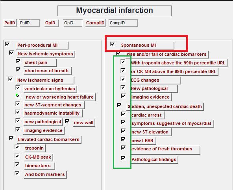Uncheck the new wall checkbox
Viewport: 233px width, 190px height.
click(x=67, y=122)
